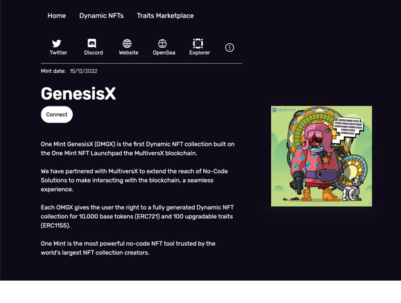Click the more info circle icon
This screenshot has height=303, width=401.
point(229,47)
